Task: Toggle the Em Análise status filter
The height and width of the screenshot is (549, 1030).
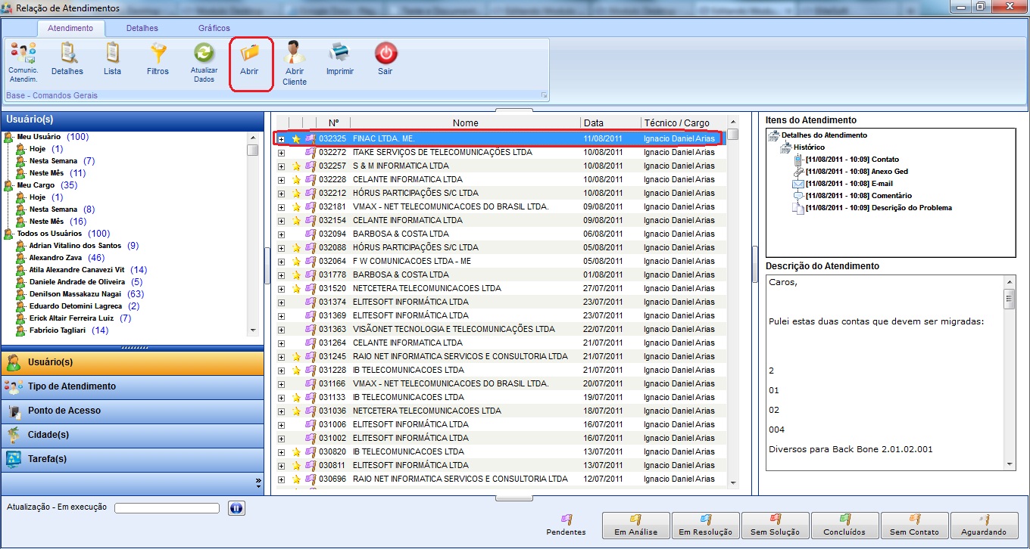Action: tap(635, 525)
